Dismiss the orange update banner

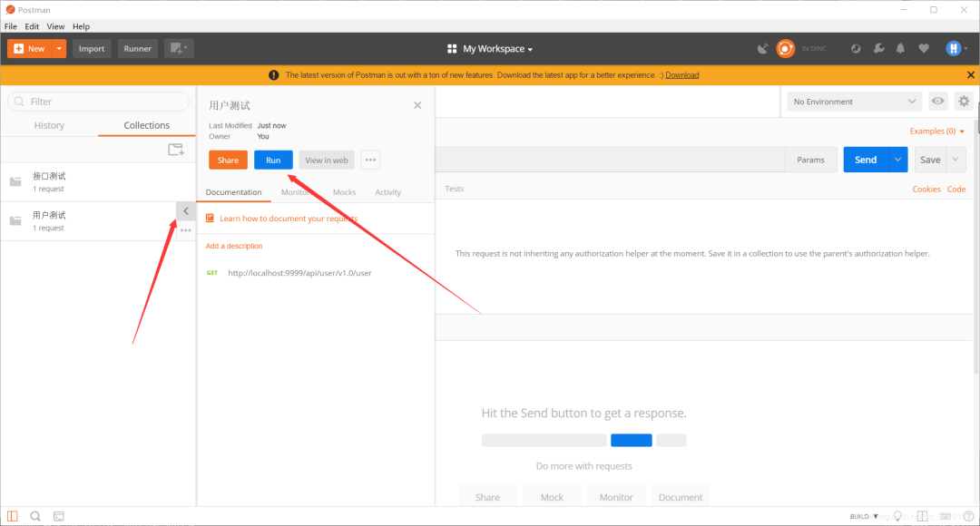pyautogui.click(x=971, y=75)
